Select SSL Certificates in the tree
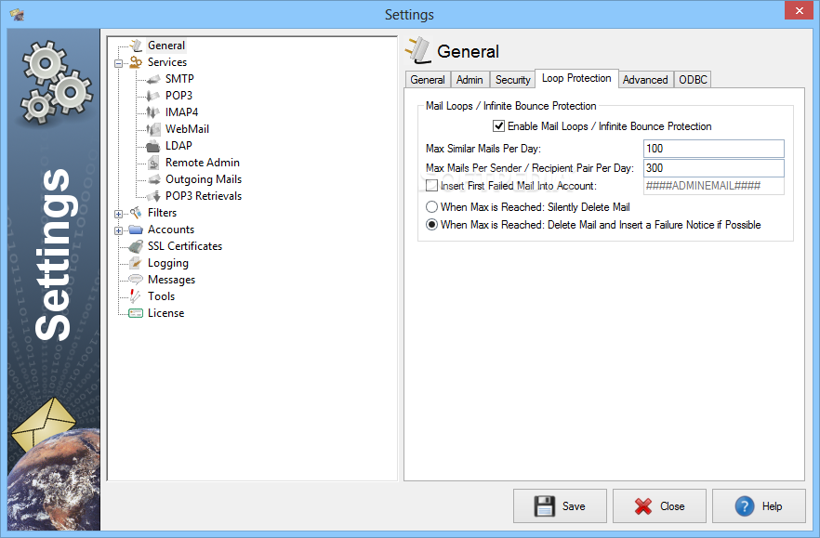 185,246
